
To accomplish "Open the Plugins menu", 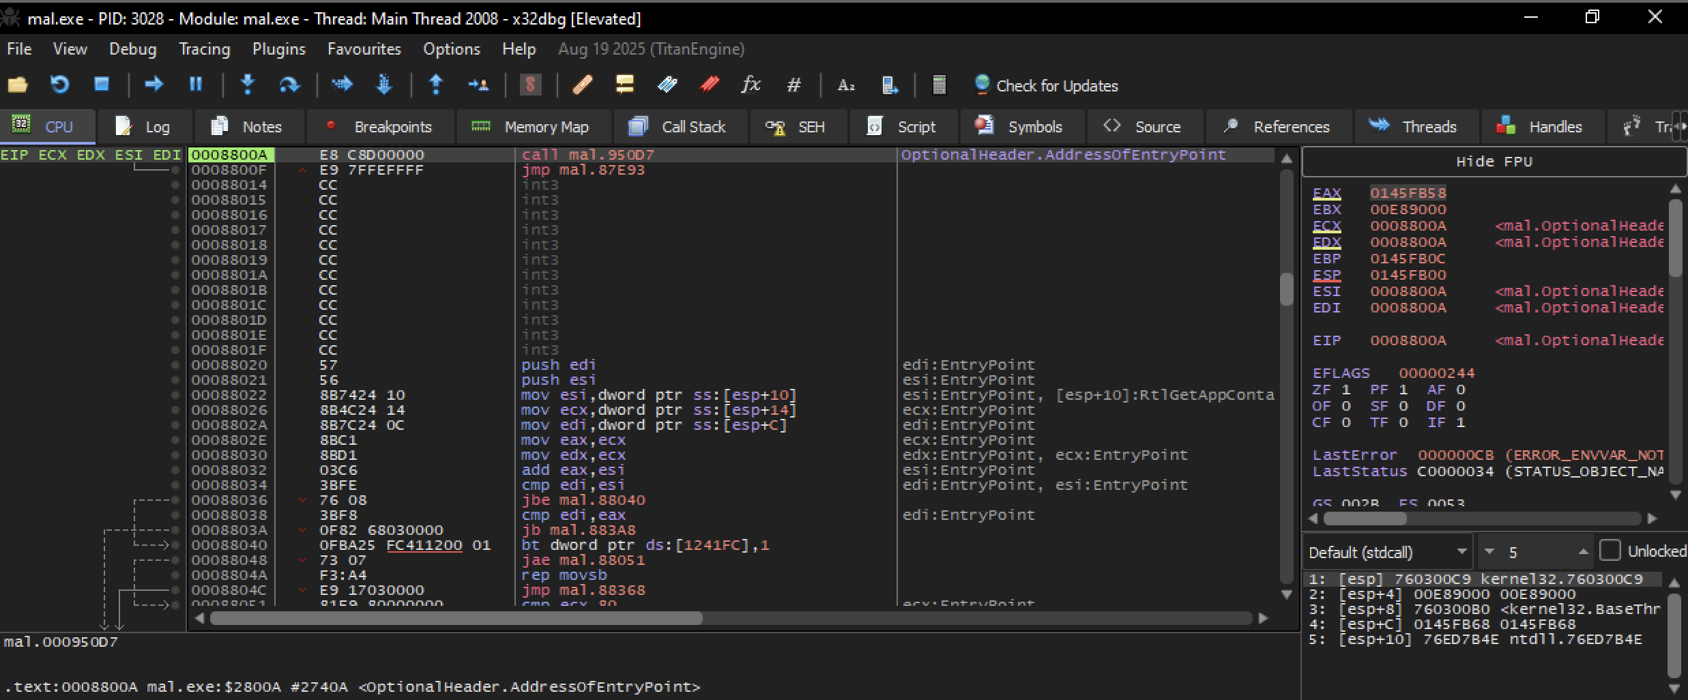I will (x=278, y=49).
